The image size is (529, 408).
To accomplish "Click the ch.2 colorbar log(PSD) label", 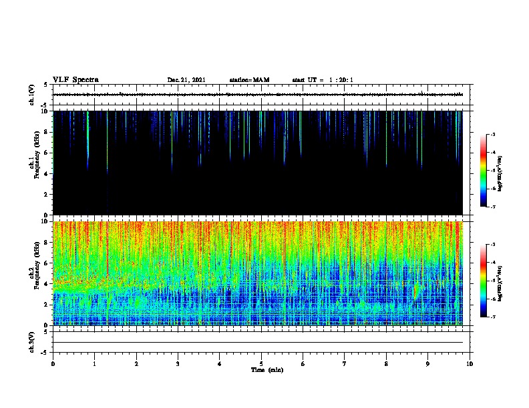I will click(500, 283).
